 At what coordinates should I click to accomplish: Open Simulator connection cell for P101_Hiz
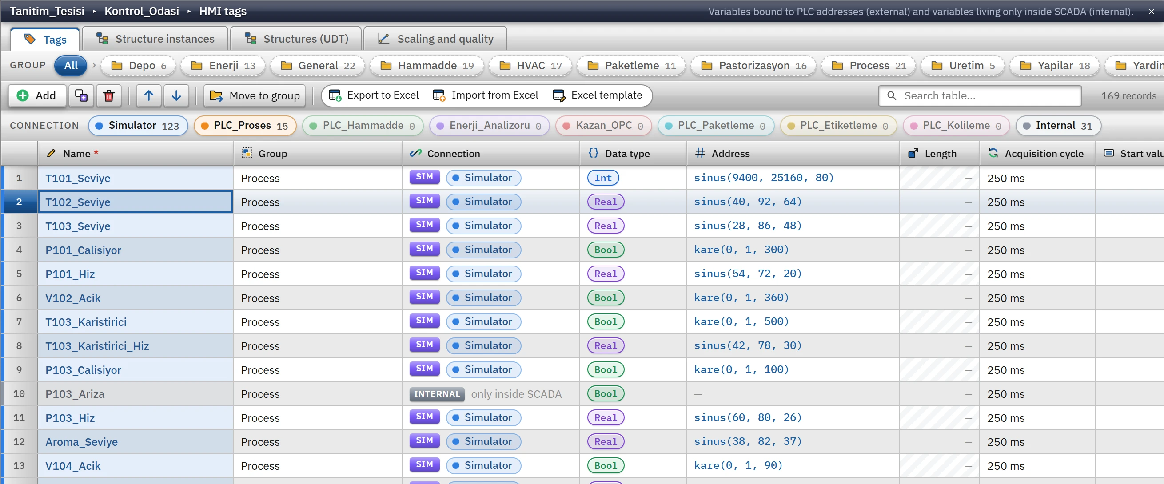483,274
